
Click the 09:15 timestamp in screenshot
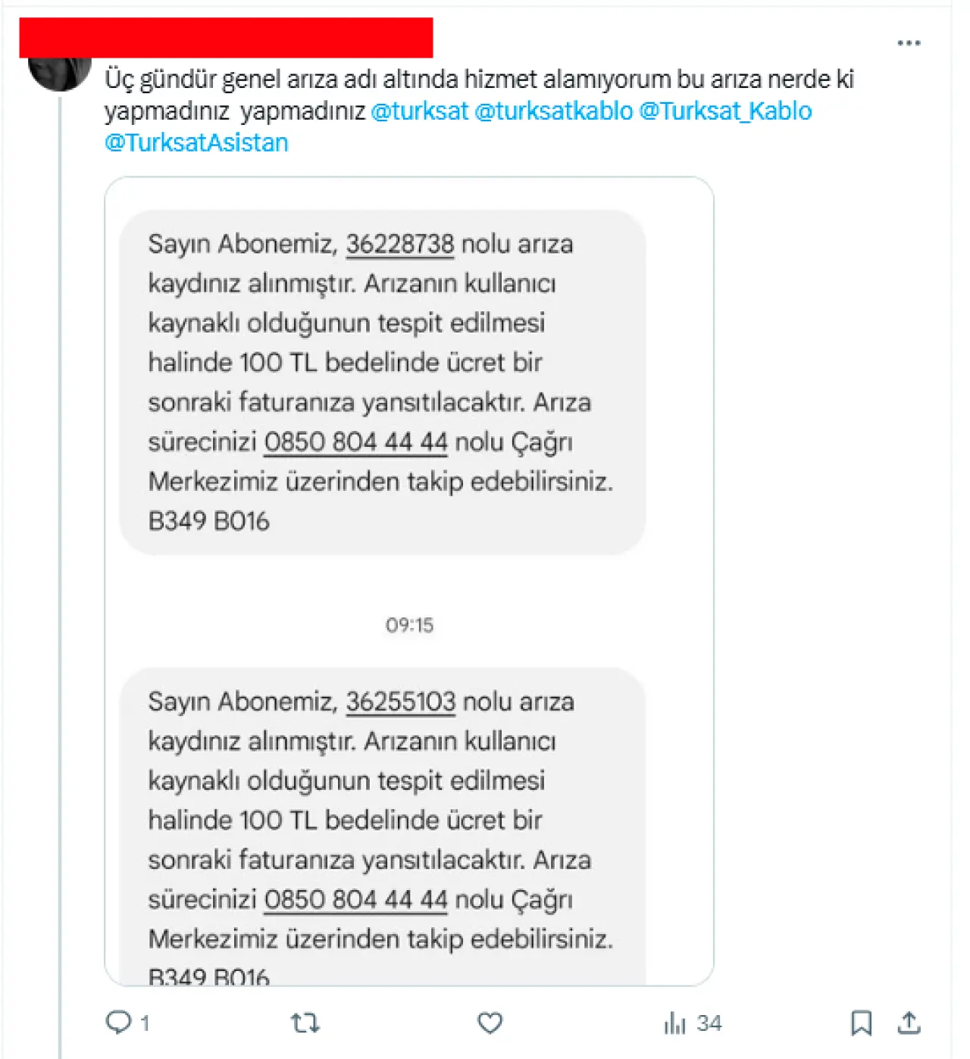pyautogui.click(x=409, y=625)
